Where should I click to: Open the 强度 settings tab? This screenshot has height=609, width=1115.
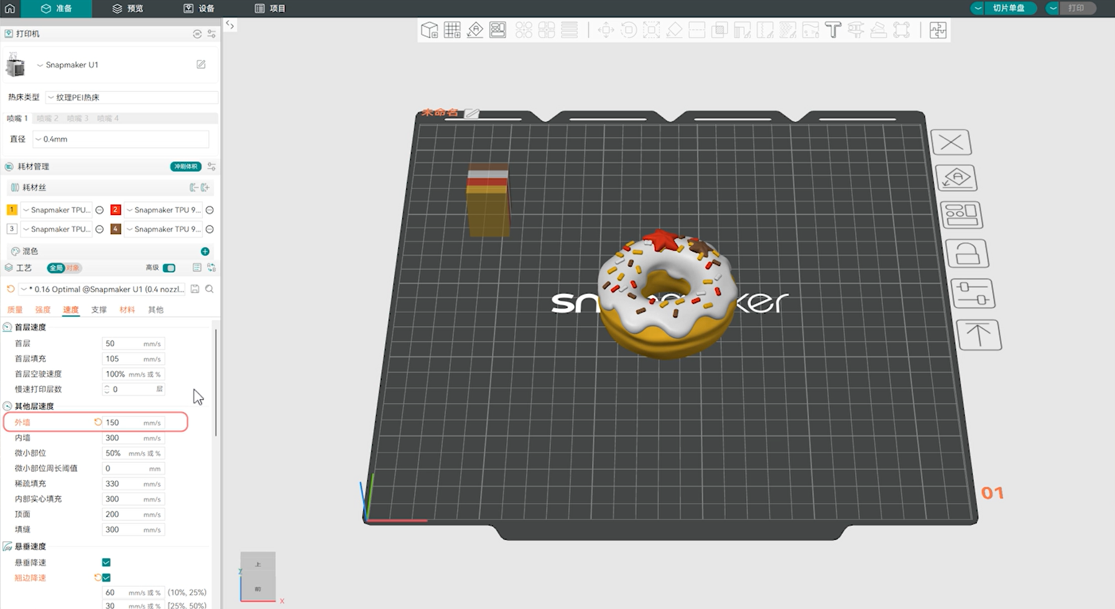click(43, 309)
